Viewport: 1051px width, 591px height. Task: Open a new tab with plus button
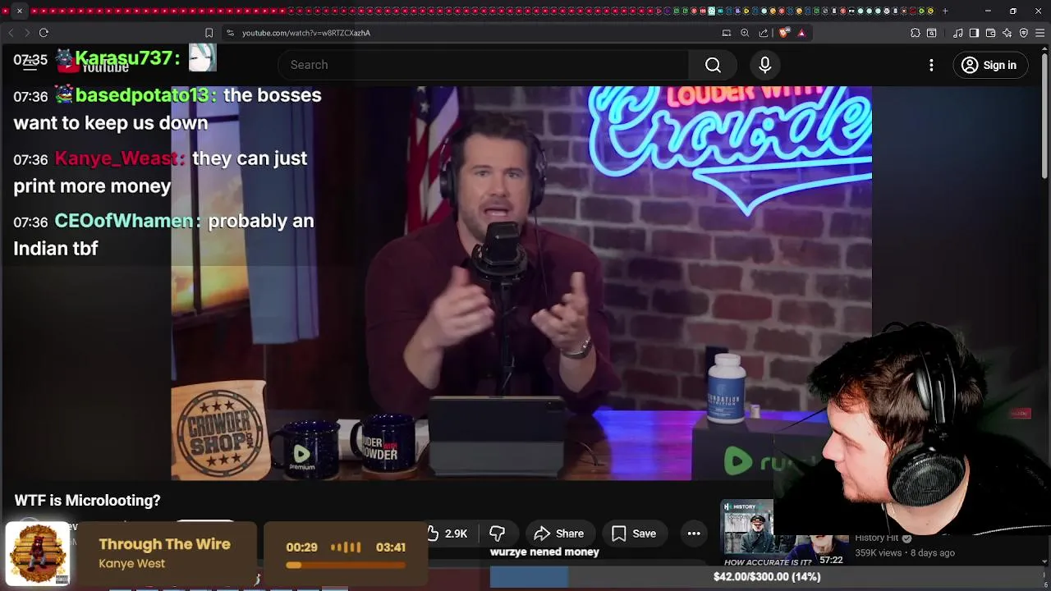coord(945,11)
